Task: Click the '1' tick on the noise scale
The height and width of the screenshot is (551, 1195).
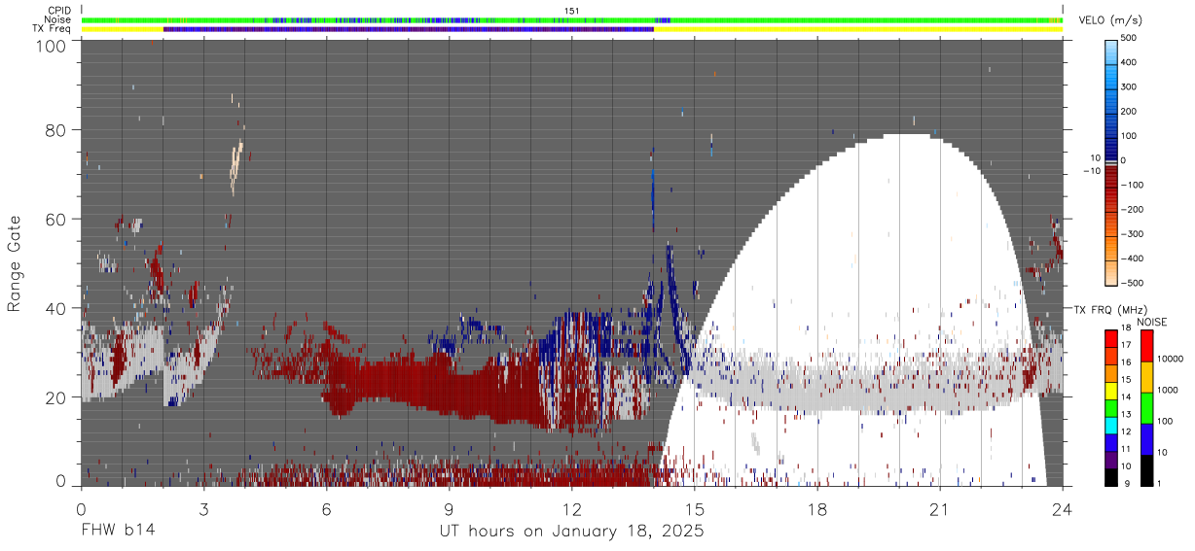Action: [1161, 483]
